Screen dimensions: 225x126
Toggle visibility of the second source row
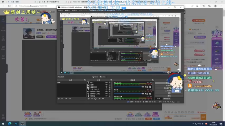coord(106,85)
